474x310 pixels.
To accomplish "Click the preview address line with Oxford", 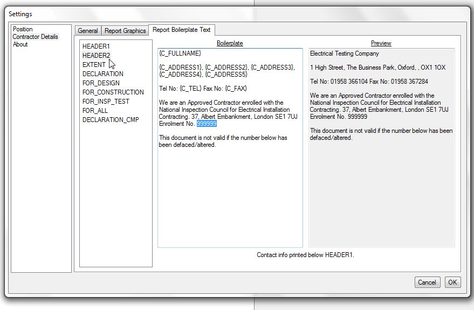I will point(377,67).
